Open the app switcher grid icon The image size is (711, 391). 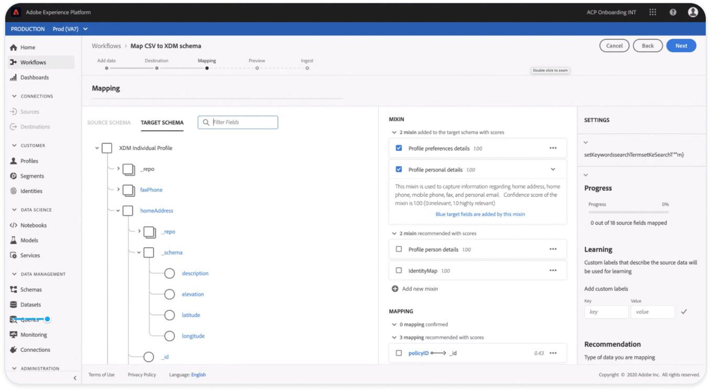point(652,12)
